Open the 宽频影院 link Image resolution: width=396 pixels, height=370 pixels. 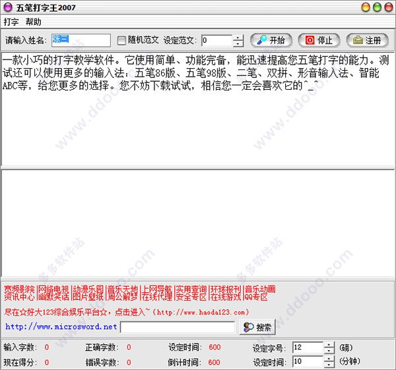(x=19, y=289)
